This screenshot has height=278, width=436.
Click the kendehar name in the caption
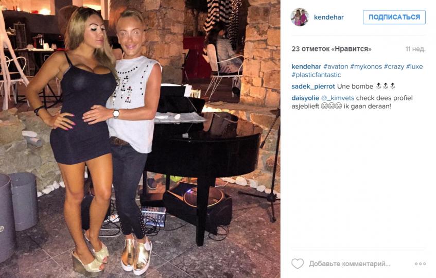(306, 67)
